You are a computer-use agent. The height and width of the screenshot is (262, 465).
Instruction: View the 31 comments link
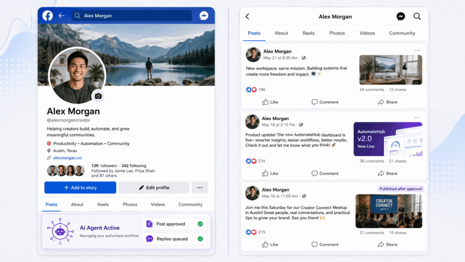(x=371, y=232)
